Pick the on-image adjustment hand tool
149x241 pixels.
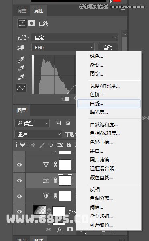(x=21, y=48)
